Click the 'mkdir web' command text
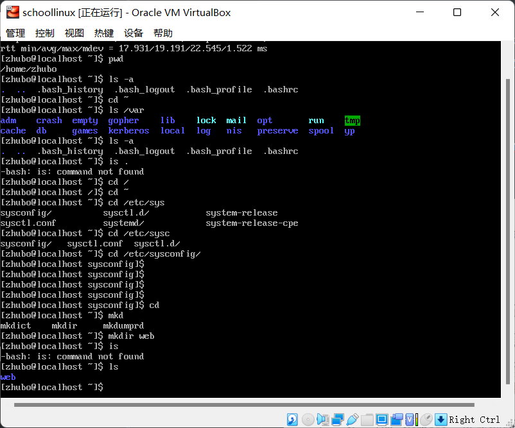This screenshot has height=428, width=515. click(x=131, y=336)
